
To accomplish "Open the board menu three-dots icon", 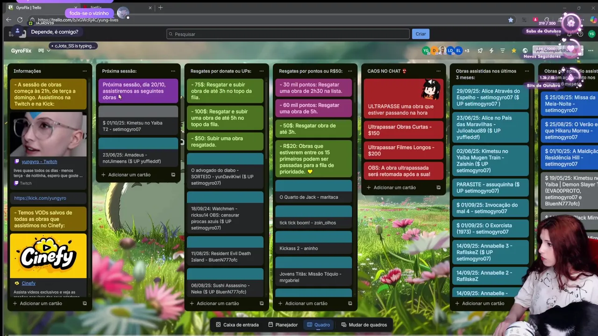I will tap(591, 50).
